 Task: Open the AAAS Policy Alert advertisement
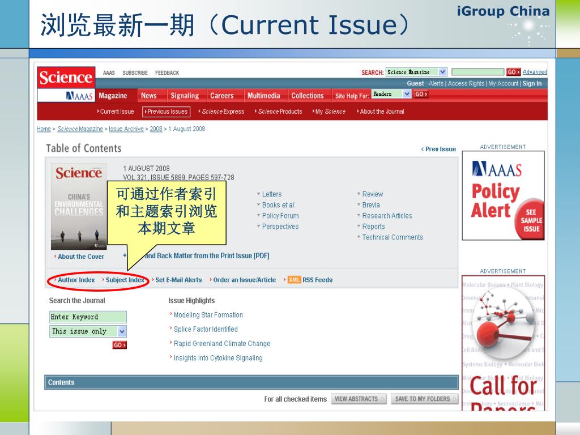click(503, 195)
